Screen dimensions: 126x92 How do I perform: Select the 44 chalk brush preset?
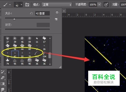[22, 47]
